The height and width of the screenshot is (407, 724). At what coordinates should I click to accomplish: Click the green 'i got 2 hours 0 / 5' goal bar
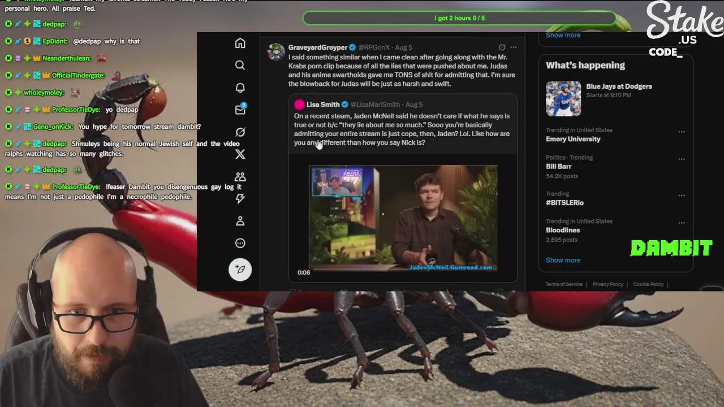(459, 18)
